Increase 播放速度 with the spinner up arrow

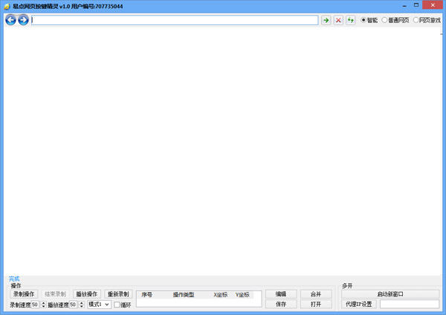(81, 303)
